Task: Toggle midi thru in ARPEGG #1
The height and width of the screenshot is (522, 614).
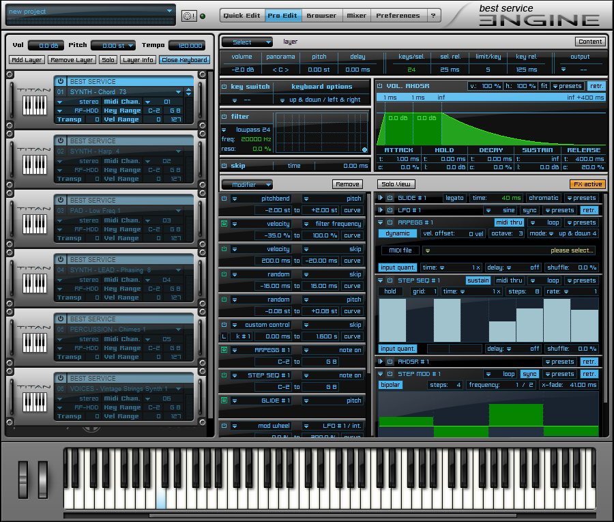Action: (x=509, y=222)
